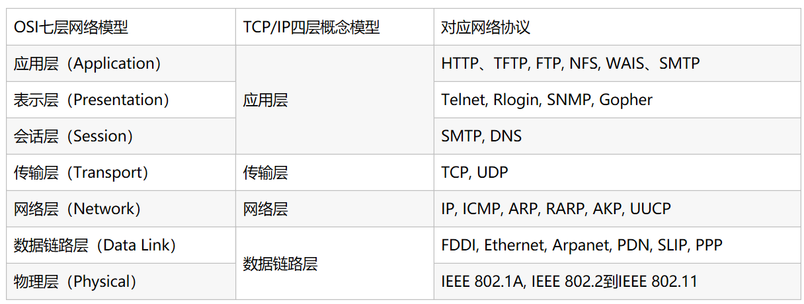Click the Telnet, Rlogin, SNMP, Gopher cell
The image size is (804, 304).
click(x=617, y=100)
